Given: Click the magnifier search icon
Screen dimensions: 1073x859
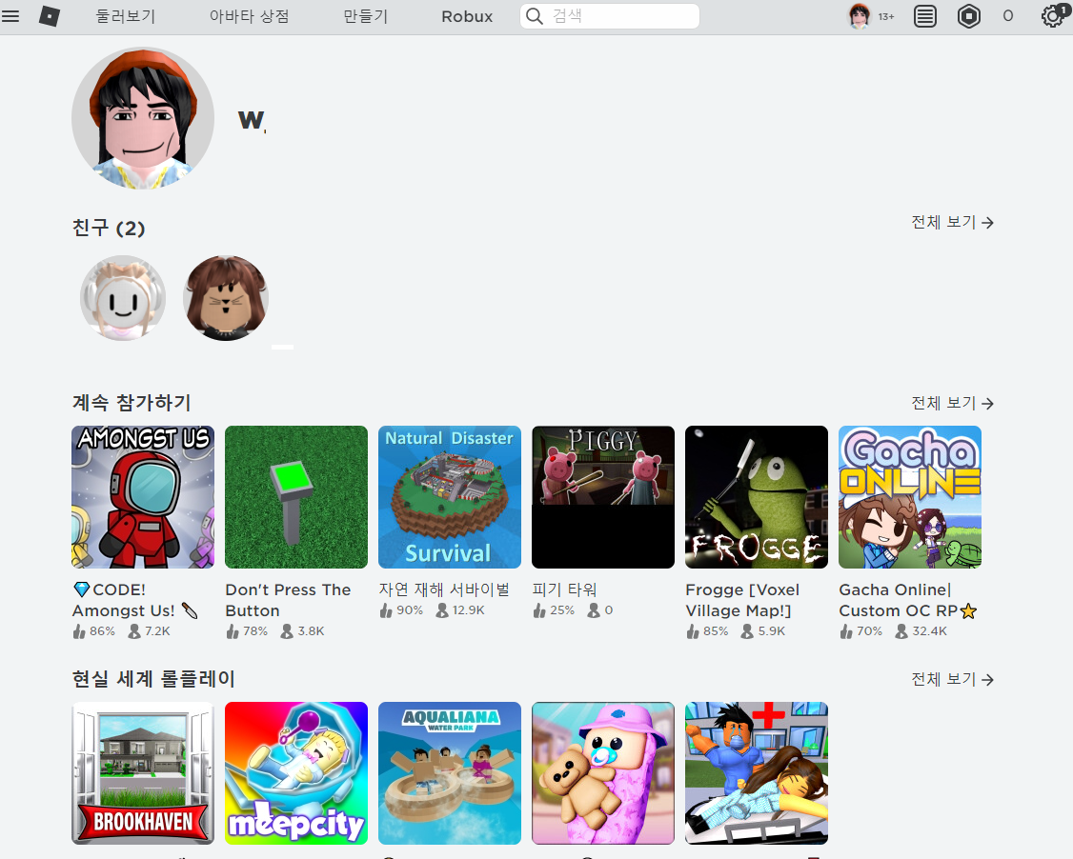Looking at the screenshot, I should pyautogui.click(x=535, y=16).
